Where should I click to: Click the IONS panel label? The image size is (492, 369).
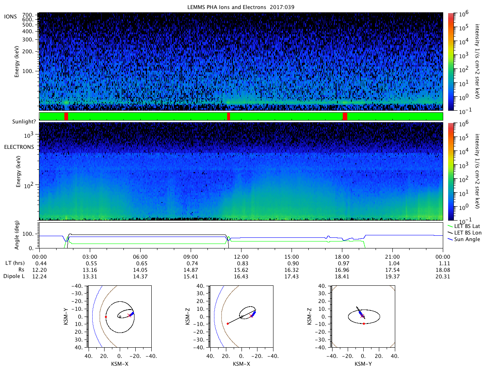pyautogui.click(x=10, y=16)
